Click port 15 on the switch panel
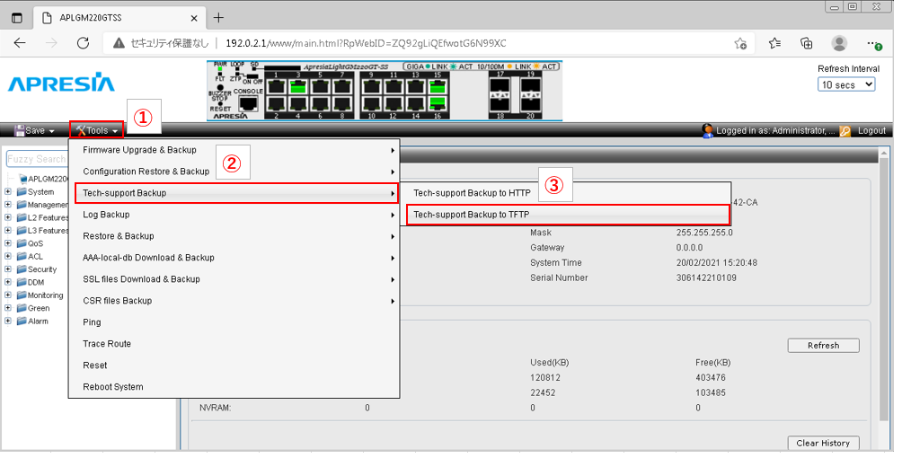This screenshot has width=902, height=458. (438, 87)
